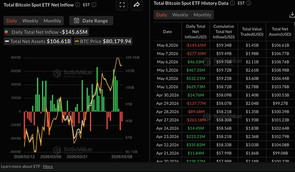The height and width of the screenshot is (172, 295).
Task: Open fullscreen view of inflow chart
Action: point(122,5)
